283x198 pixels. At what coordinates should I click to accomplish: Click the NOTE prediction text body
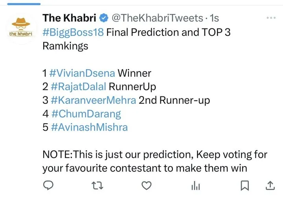pos(155,161)
